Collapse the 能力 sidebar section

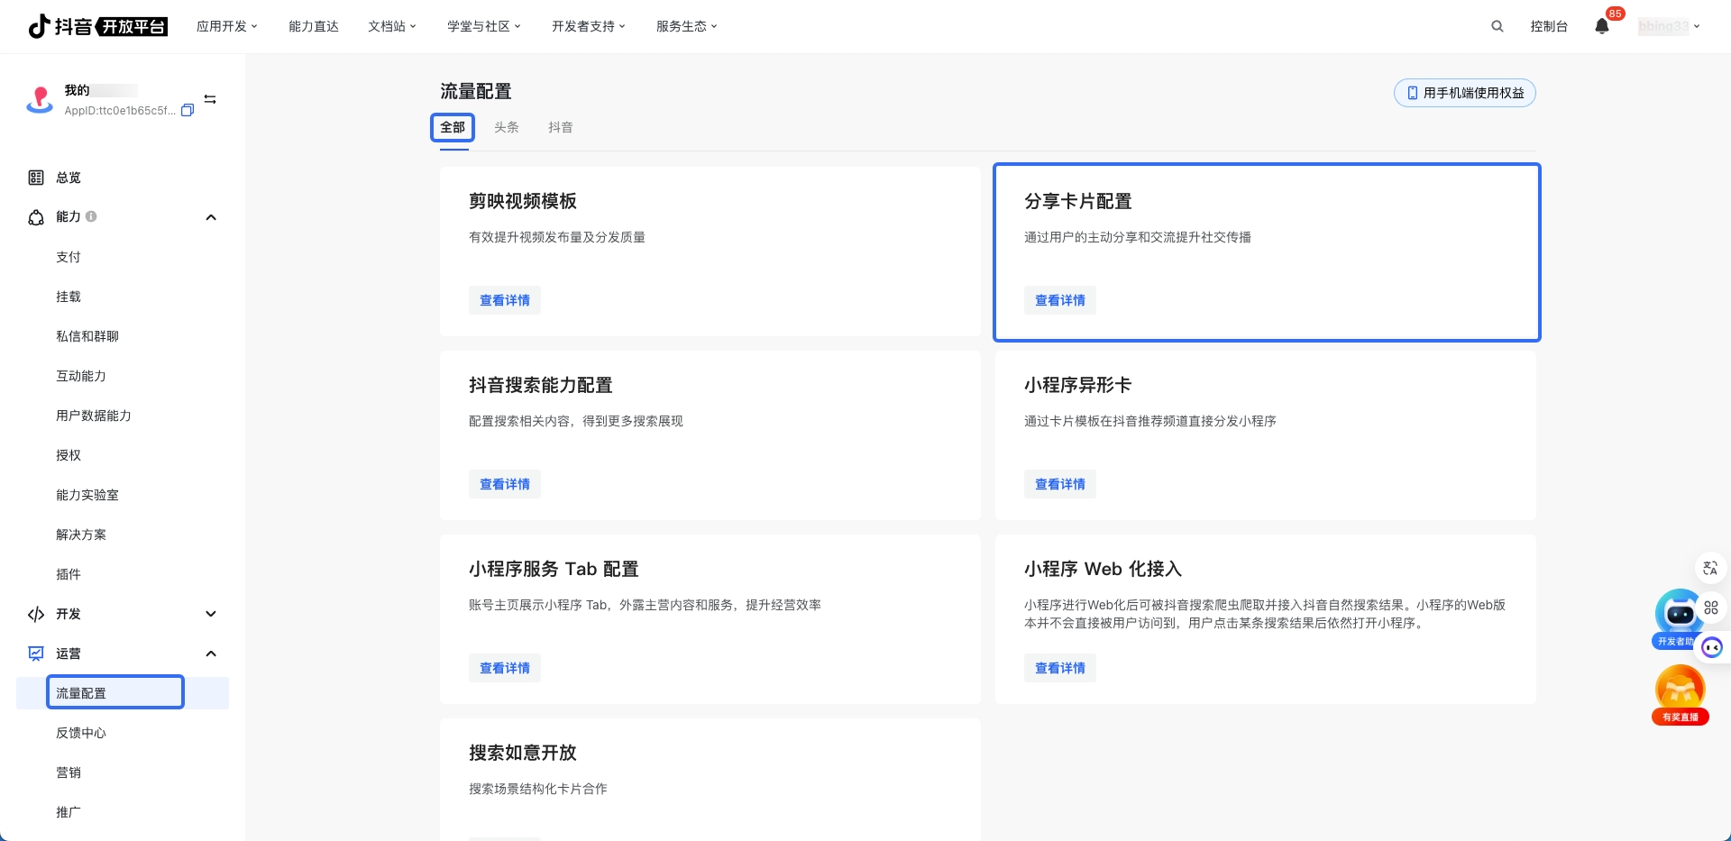(x=211, y=217)
